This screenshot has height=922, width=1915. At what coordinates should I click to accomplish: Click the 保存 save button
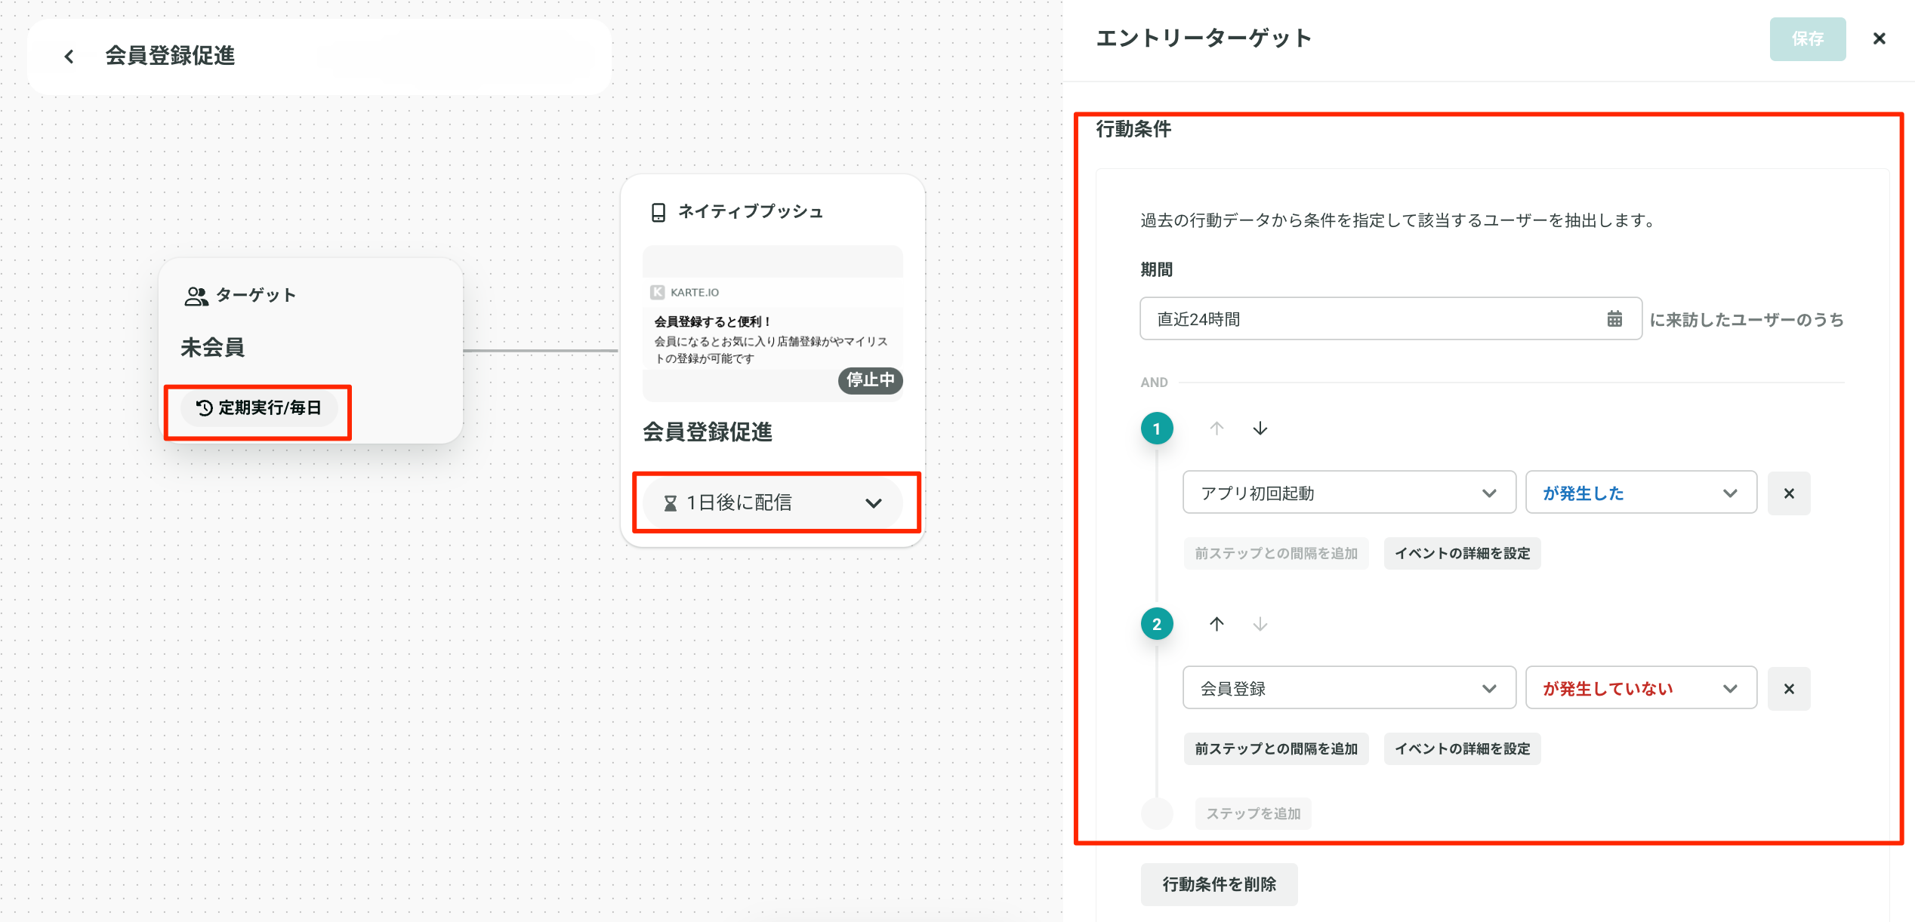[1808, 39]
